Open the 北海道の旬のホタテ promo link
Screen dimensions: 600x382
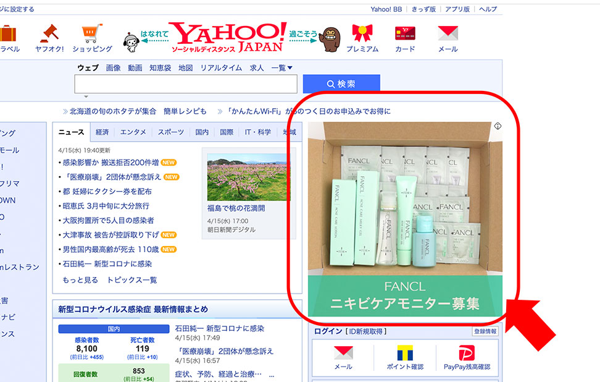point(138,111)
